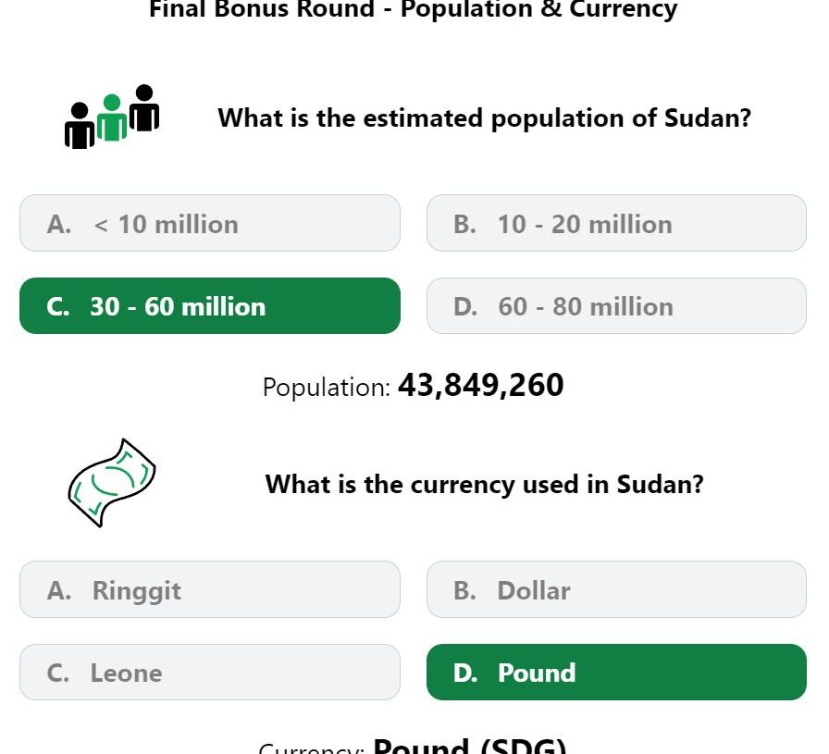Click the green person figure in population icon
Image resolution: width=829 pixels, height=754 pixels.
[112, 117]
